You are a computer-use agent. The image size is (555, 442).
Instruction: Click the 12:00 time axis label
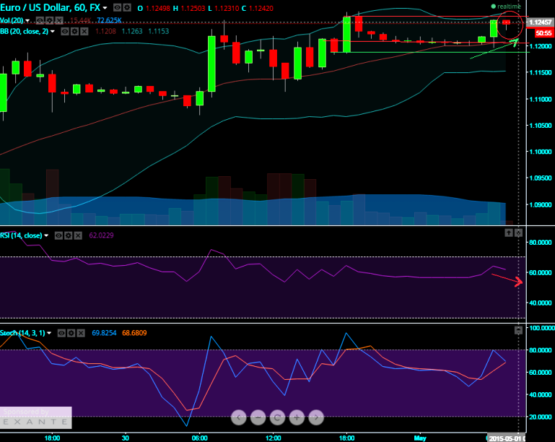click(x=274, y=438)
